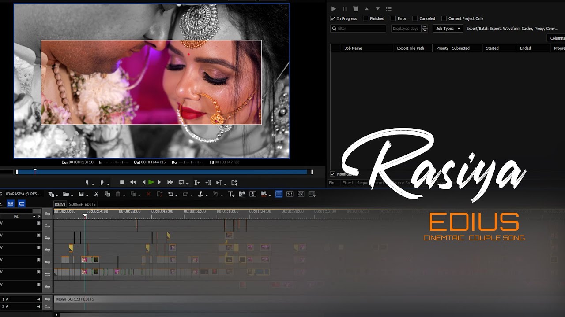Viewport: 565px width, 317px height.
Task: Click the Set In point icon
Action: tap(87, 182)
